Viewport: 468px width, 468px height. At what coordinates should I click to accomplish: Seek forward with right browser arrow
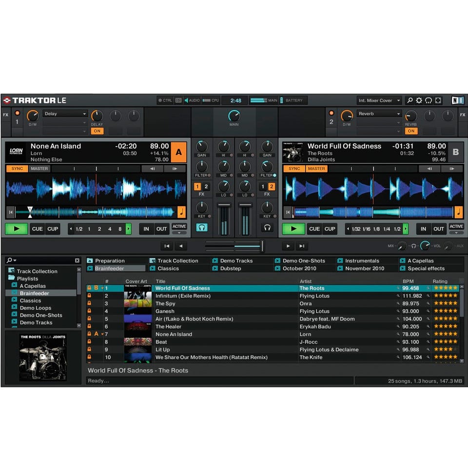point(288,246)
